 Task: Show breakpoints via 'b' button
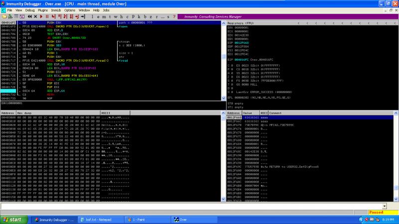coord(145,16)
